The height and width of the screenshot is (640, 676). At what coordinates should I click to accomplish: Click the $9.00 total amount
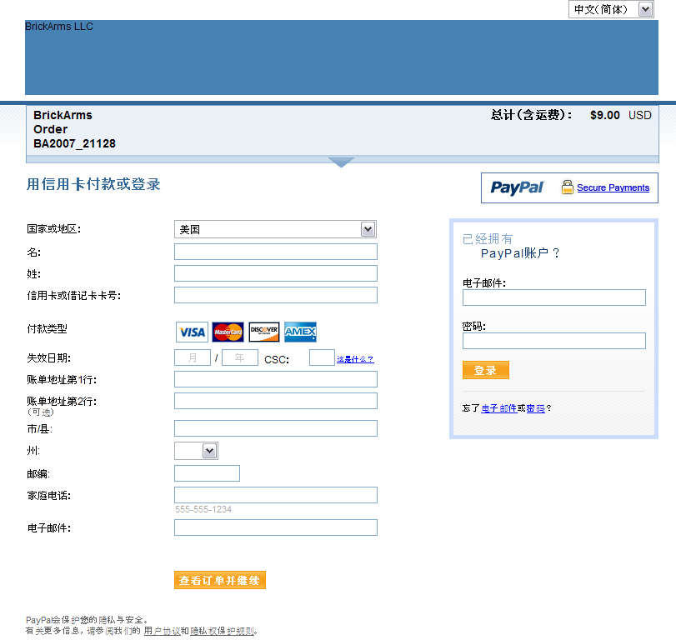click(605, 115)
